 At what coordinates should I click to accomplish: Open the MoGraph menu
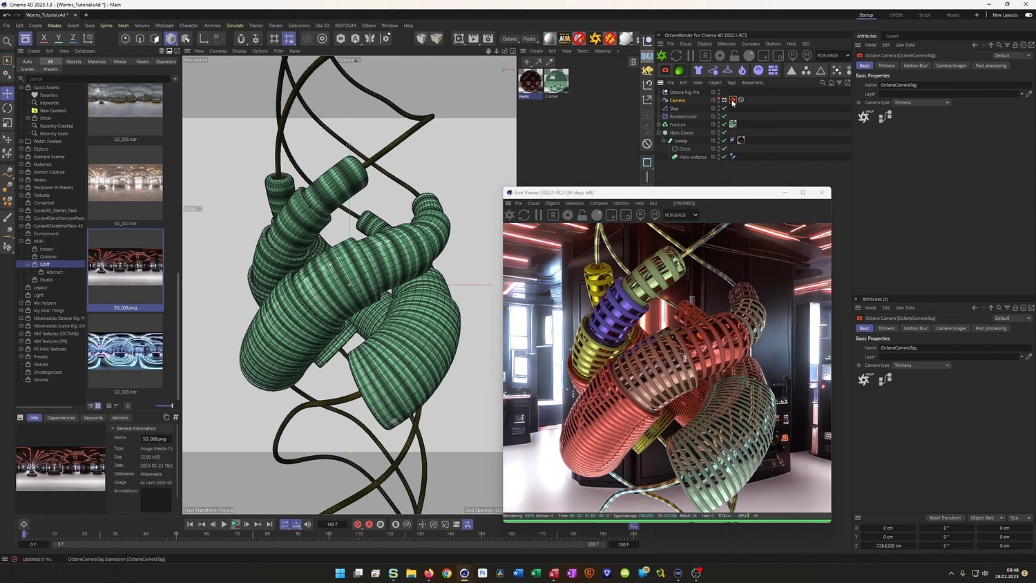click(164, 26)
